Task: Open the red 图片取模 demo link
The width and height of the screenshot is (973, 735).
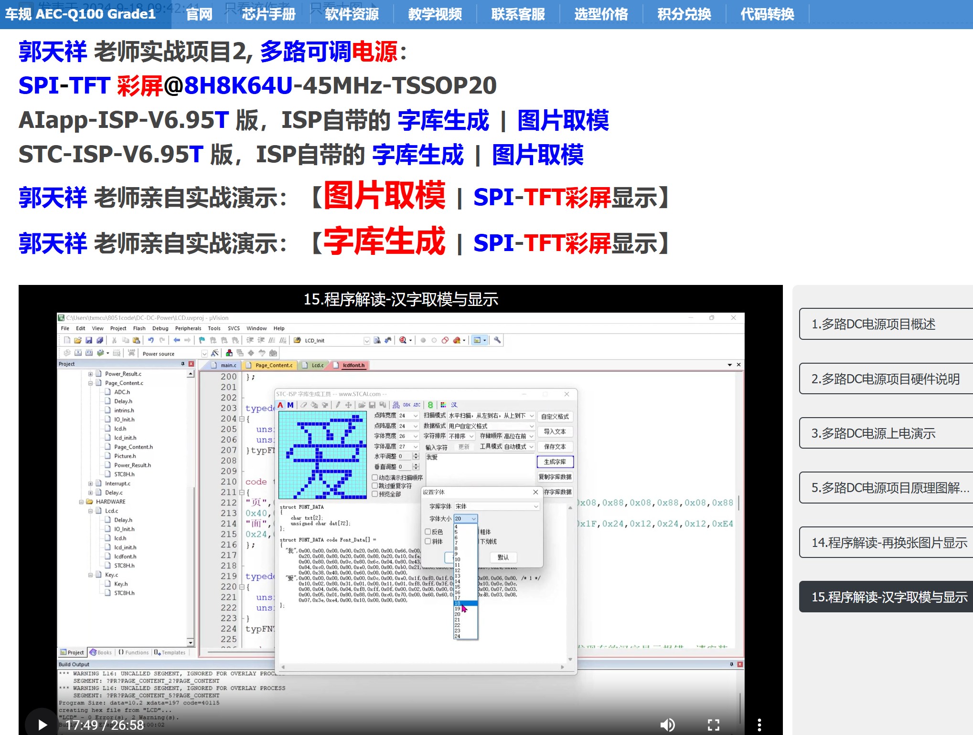Action: click(385, 196)
